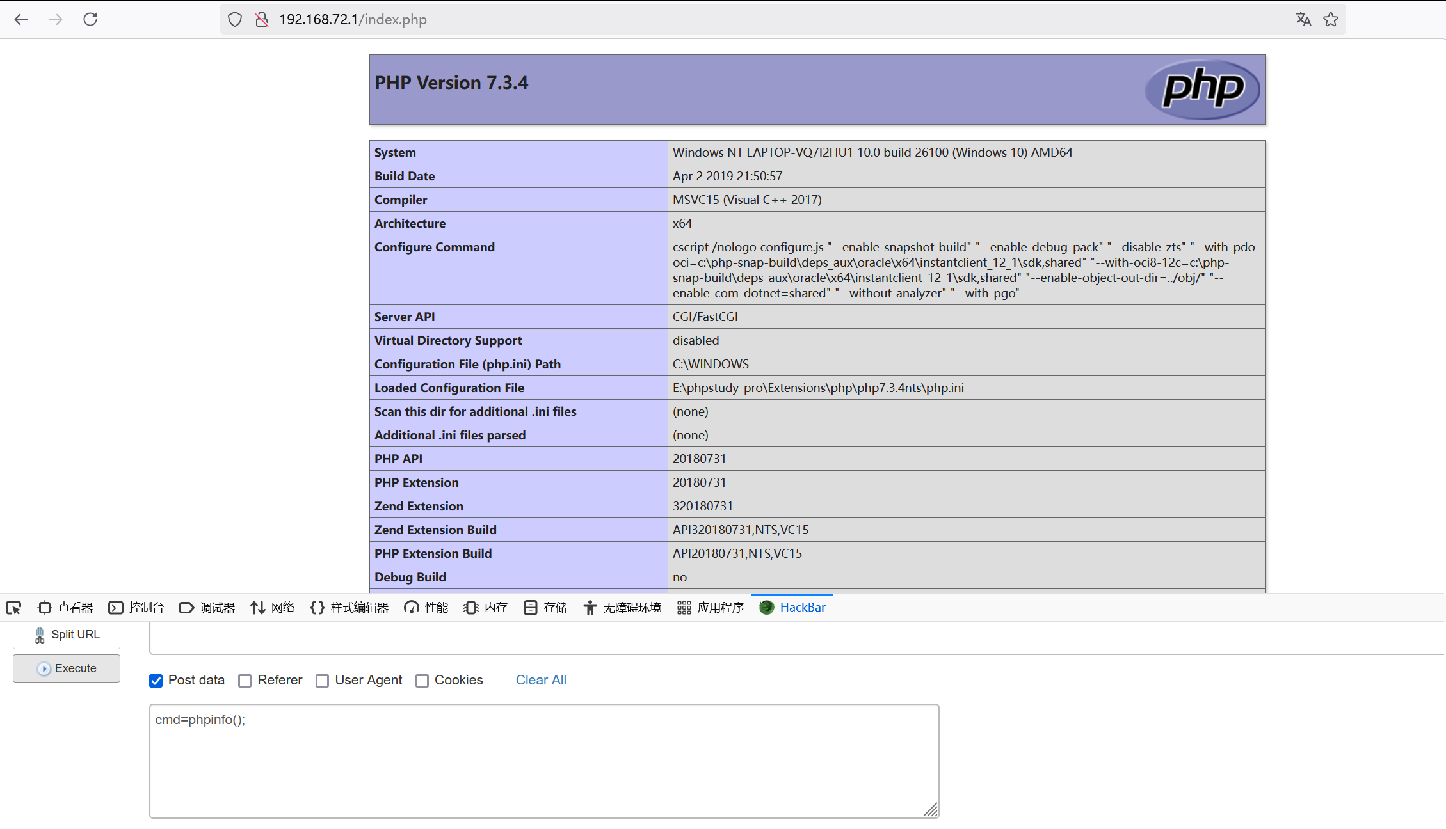Enable the User Agent checkbox

pyautogui.click(x=323, y=681)
